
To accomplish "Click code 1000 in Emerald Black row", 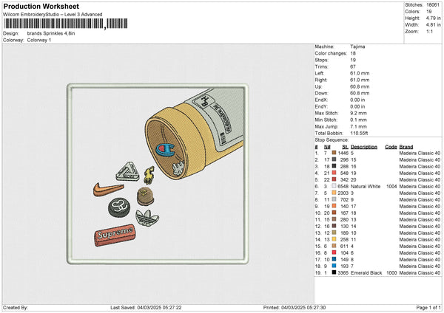I will pyautogui.click(x=391, y=273).
